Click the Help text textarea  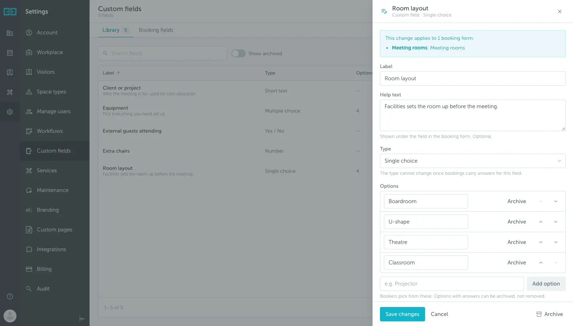pyautogui.click(x=473, y=115)
